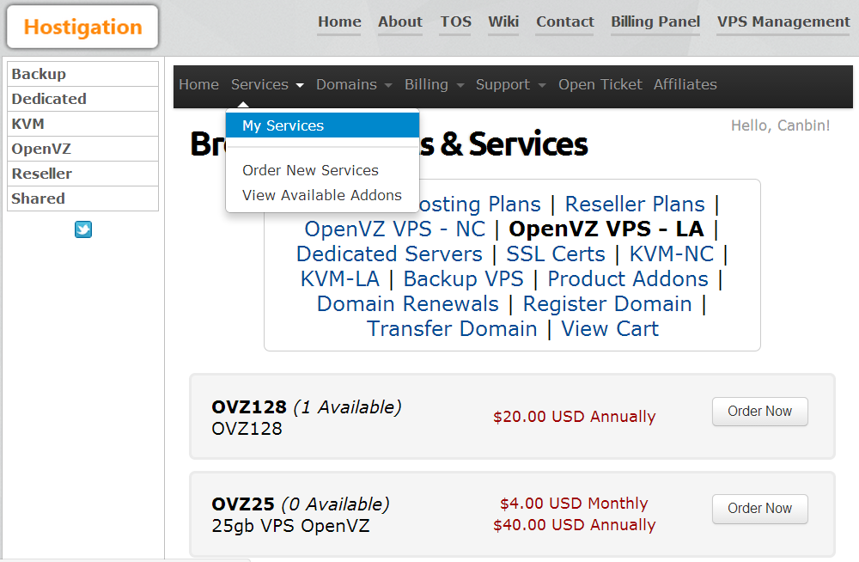859x562 pixels.
Task: Order the OVZ128 plan
Action: [759, 412]
